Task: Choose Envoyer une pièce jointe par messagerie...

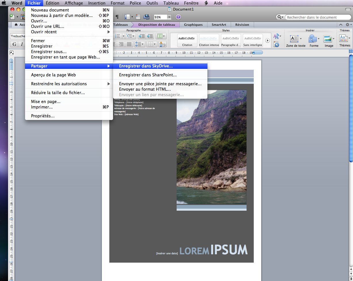Action: [160, 84]
